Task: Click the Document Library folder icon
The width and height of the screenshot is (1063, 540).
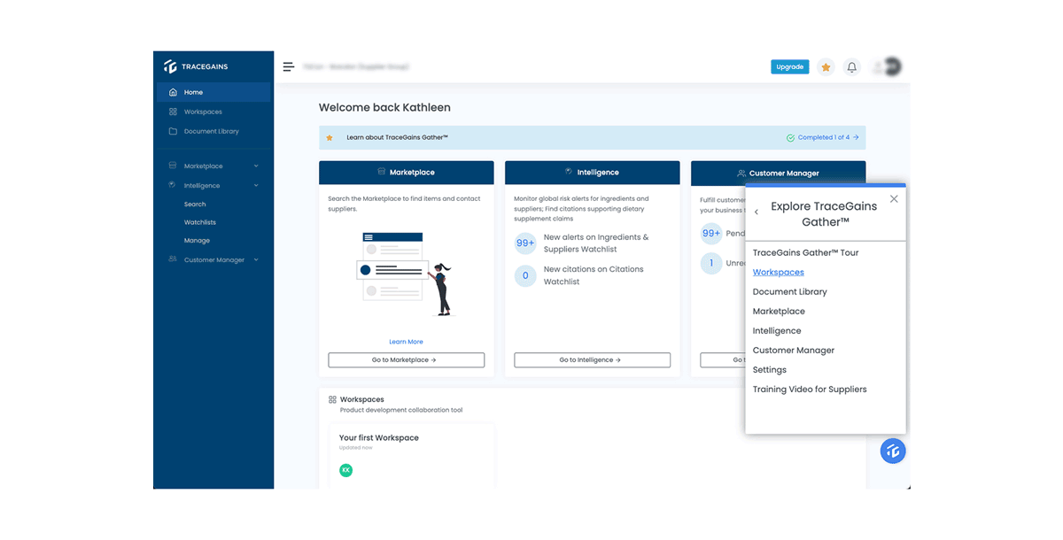Action: click(173, 131)
